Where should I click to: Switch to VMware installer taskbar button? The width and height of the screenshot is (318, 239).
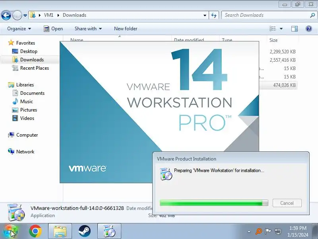coord(109,231)
